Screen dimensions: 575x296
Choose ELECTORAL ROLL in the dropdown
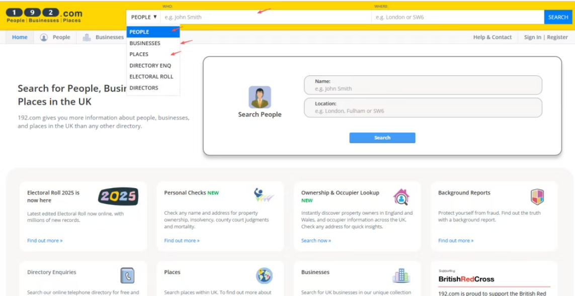tap(151, 77)
